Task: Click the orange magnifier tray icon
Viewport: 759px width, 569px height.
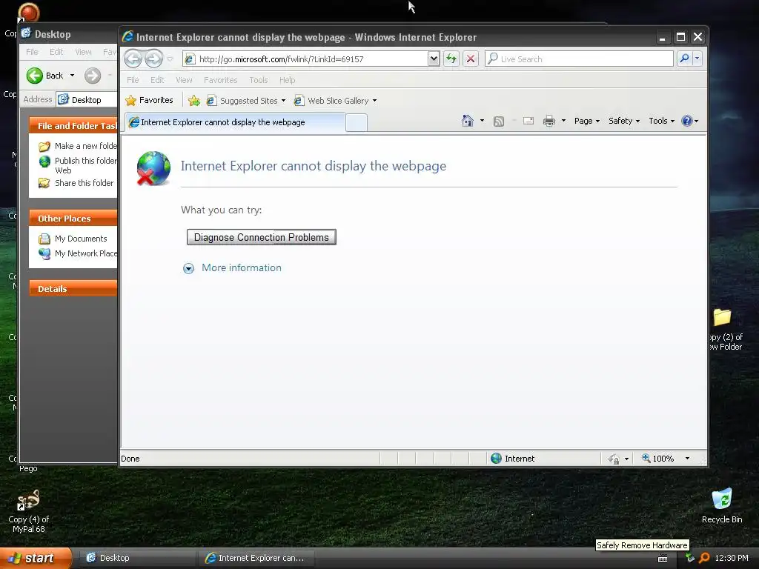Action: [704, 558]
